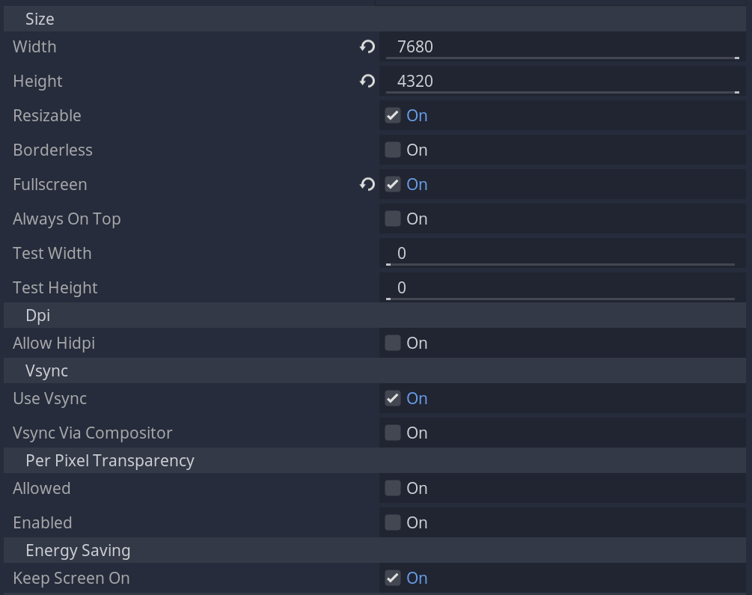Disable the Resizable checkbox
Image resolution: width=752 pixels, height=595 pixels.
point(392,115)
